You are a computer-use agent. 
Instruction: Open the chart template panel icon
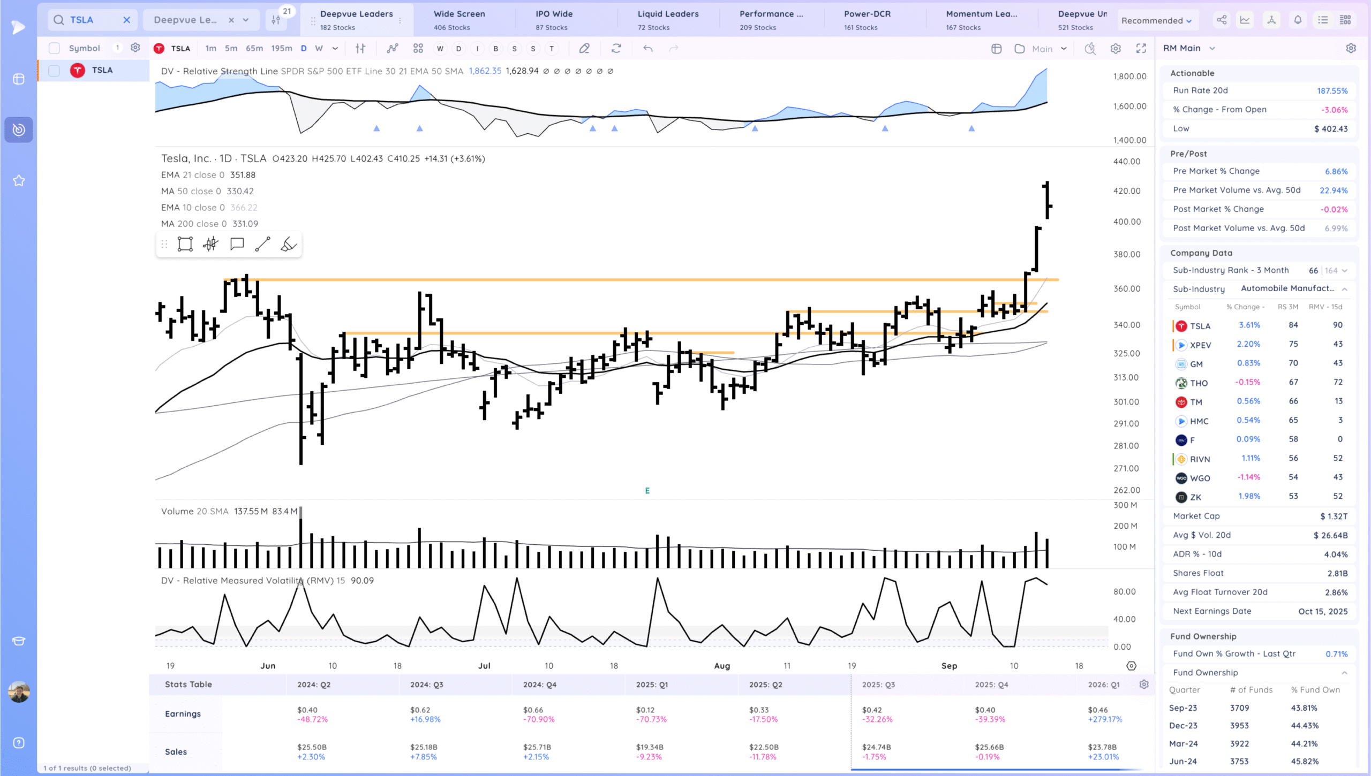[x=996, y=49]
